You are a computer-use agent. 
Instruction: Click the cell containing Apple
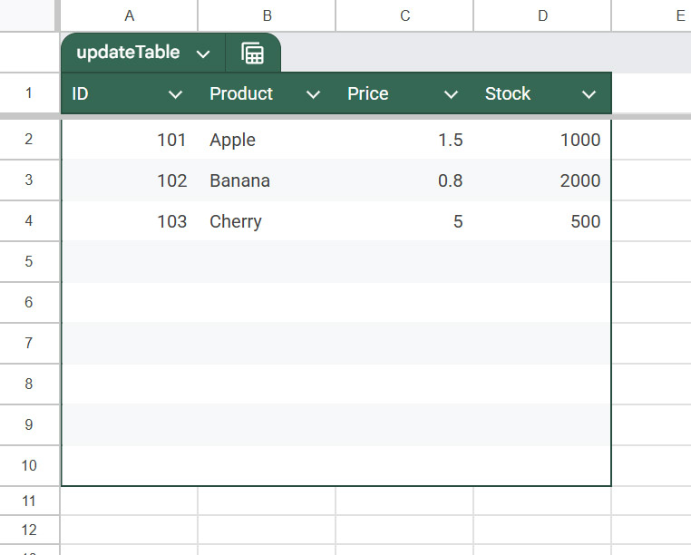point(267,140)
